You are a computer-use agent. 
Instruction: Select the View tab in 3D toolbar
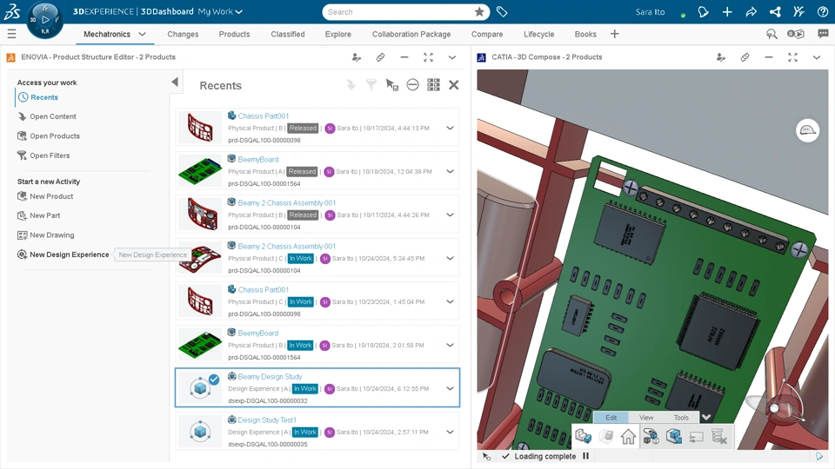coord(646,418)
